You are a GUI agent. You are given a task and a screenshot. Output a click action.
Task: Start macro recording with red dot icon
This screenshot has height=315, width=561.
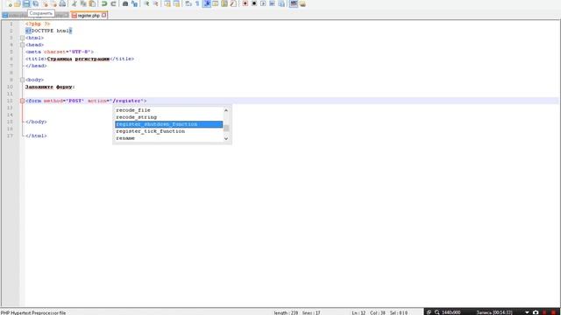point(245,3)
